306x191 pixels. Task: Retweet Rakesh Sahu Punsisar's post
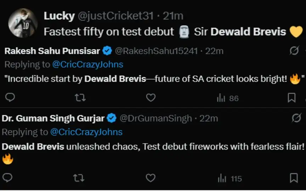tap(80, 98)
